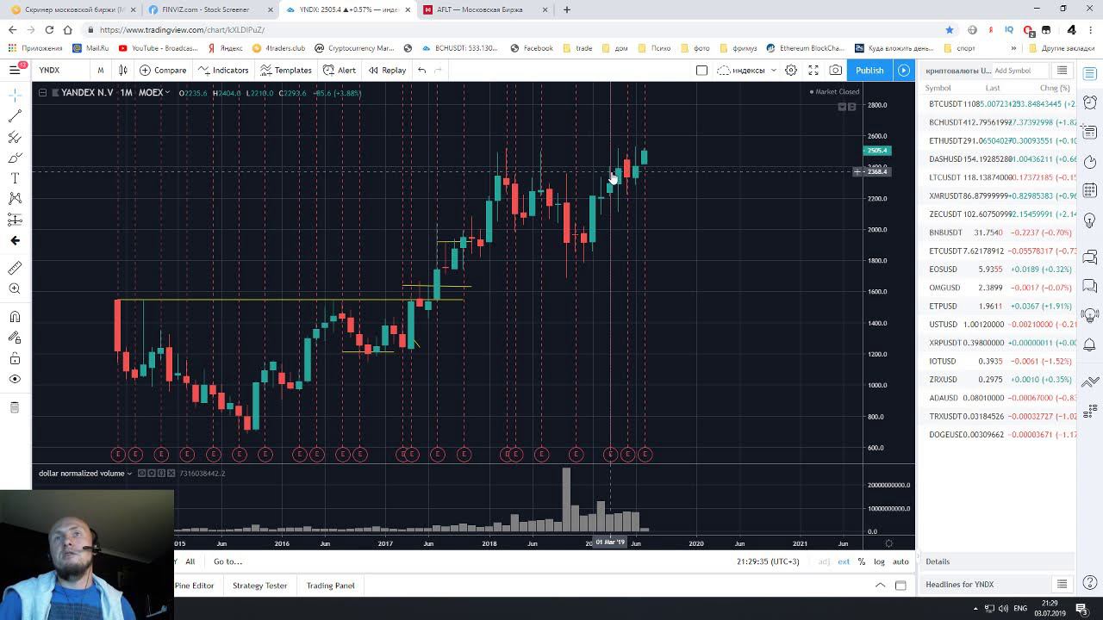This screenshot has width=1103, height=620.
Task: Select EOSUSD row in the watchlist
Action: (x=1000, y=269)
